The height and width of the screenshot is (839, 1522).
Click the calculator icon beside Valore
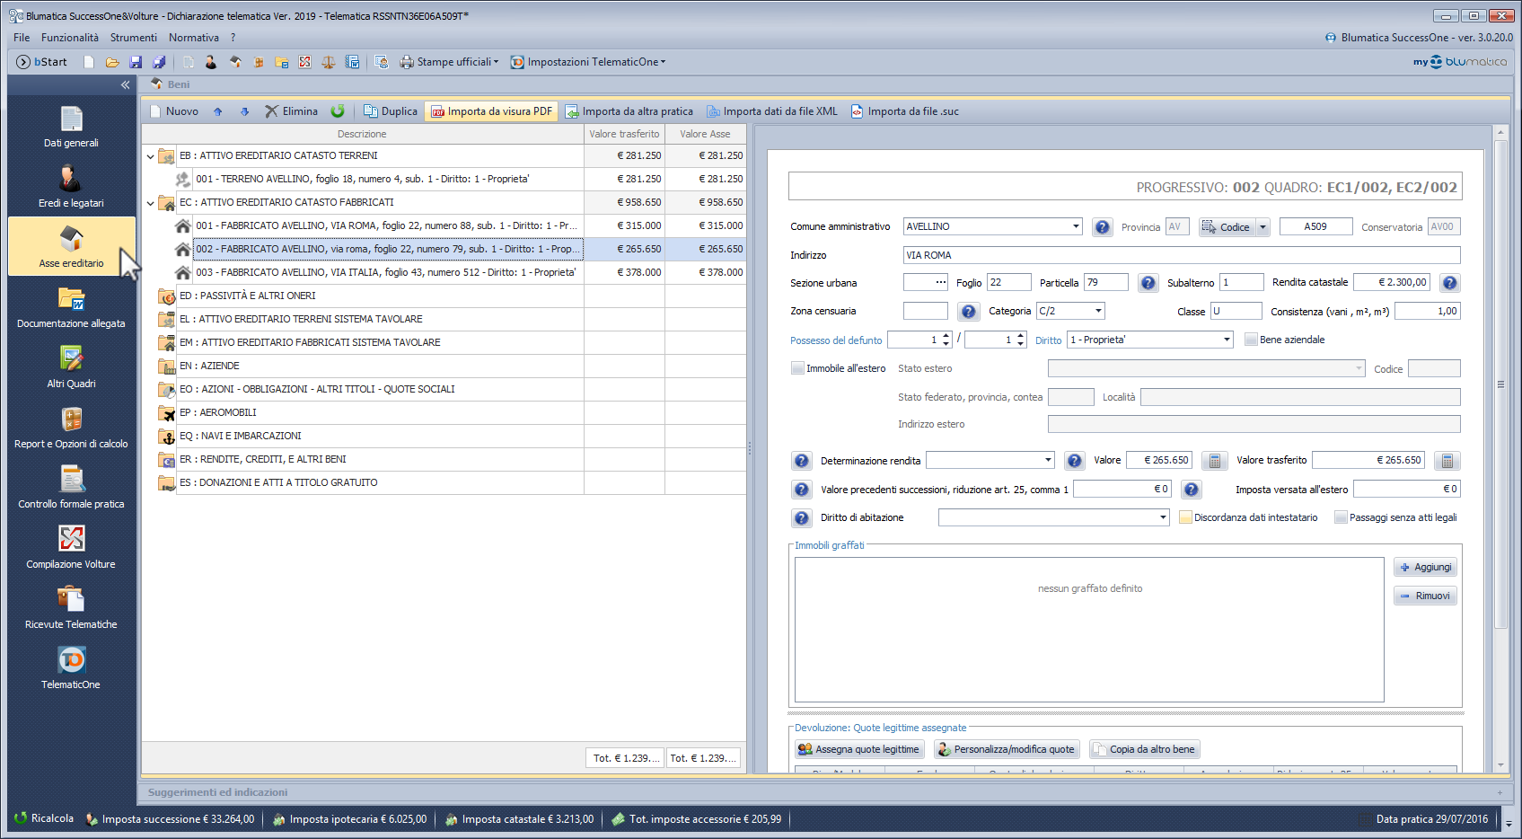pyautogui.click(x=1214, y=461)
